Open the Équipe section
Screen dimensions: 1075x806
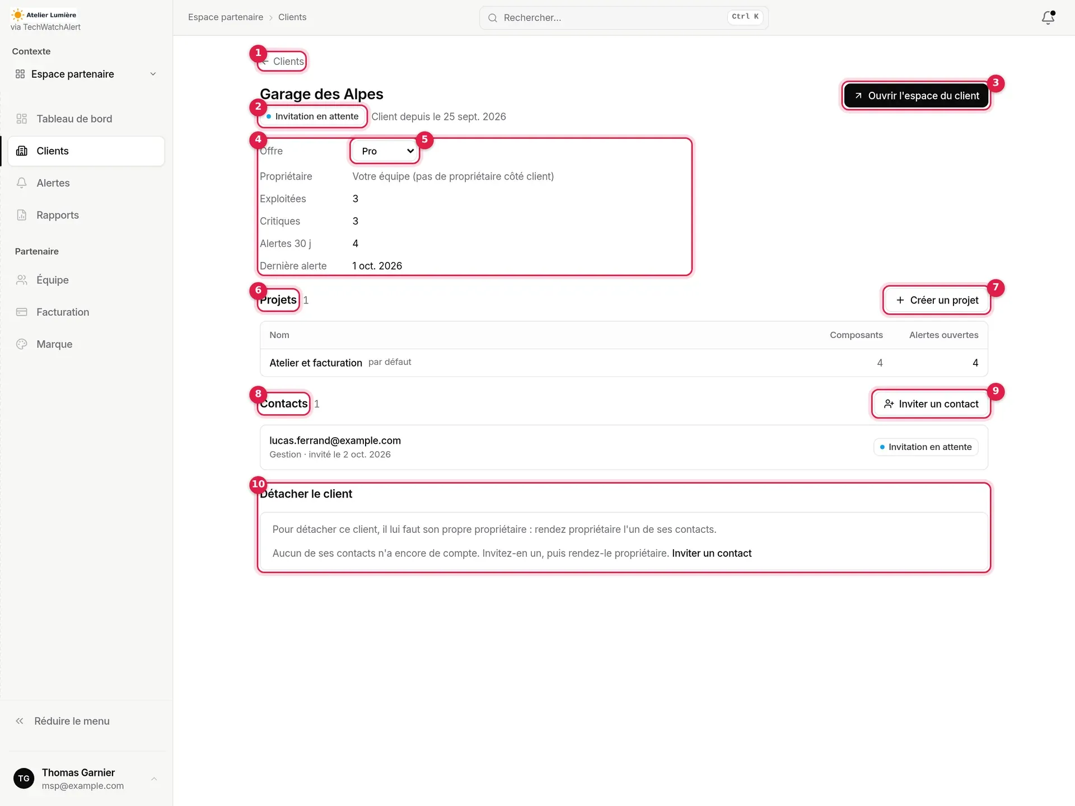86,280
